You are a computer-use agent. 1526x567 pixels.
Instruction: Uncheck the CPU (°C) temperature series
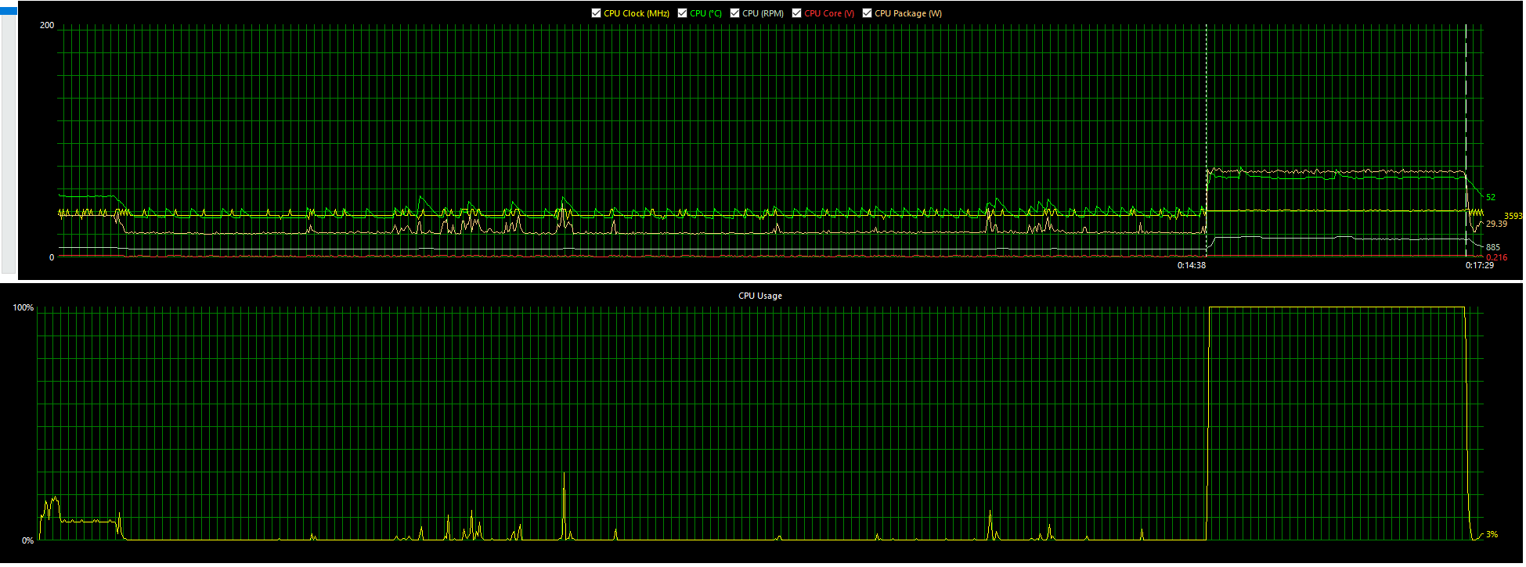(x=683, y=13)
